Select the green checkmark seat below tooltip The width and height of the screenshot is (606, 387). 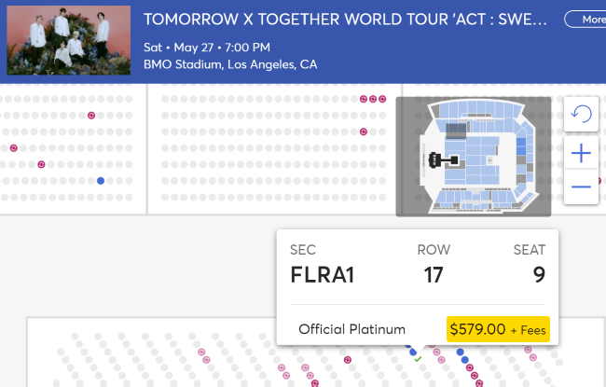(x=418, y=359)
